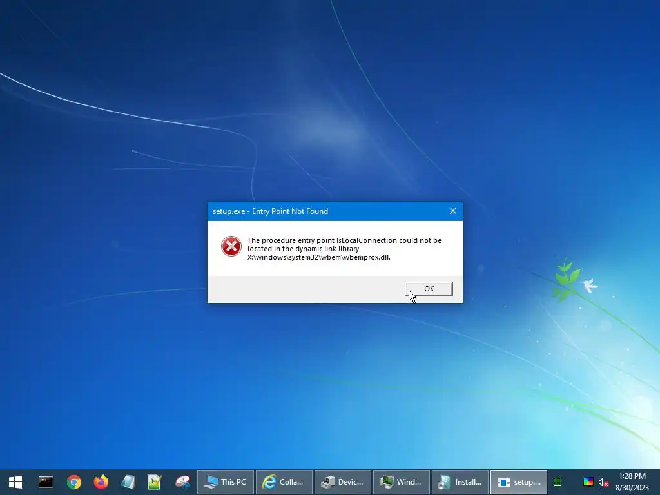
Task: Open the Windows Start menu
Action: click(x=15, y=482)
